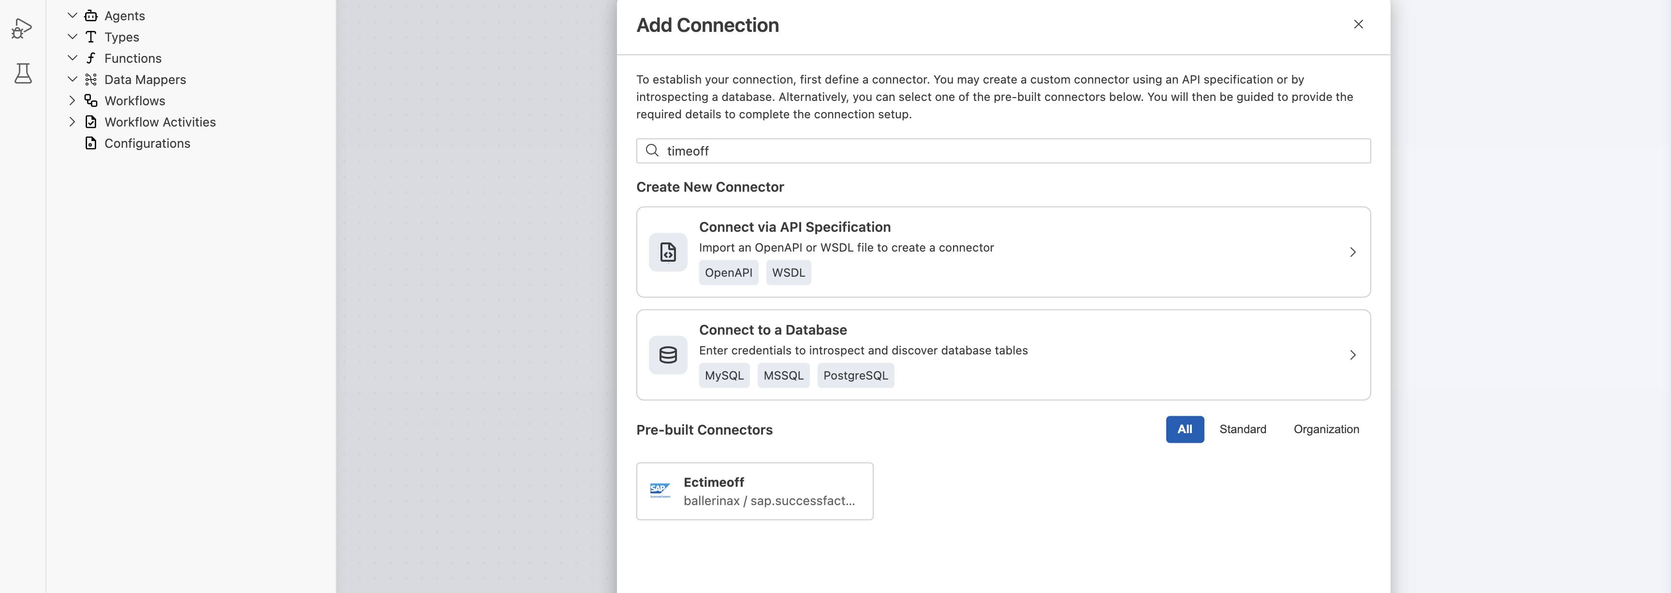
Task: Choose Connect to a Database heading
Action: pos(773,330)
